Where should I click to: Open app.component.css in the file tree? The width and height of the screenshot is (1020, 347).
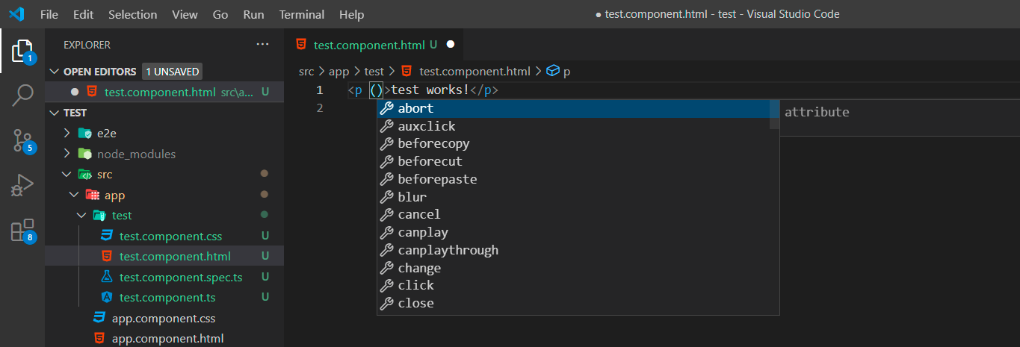164,319
